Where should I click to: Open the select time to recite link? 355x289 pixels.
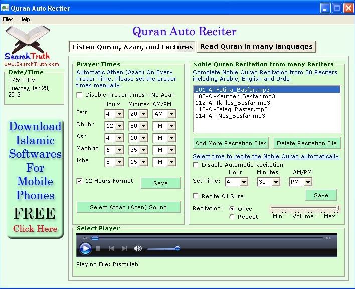pyautogui.click(x=267, y=156)
